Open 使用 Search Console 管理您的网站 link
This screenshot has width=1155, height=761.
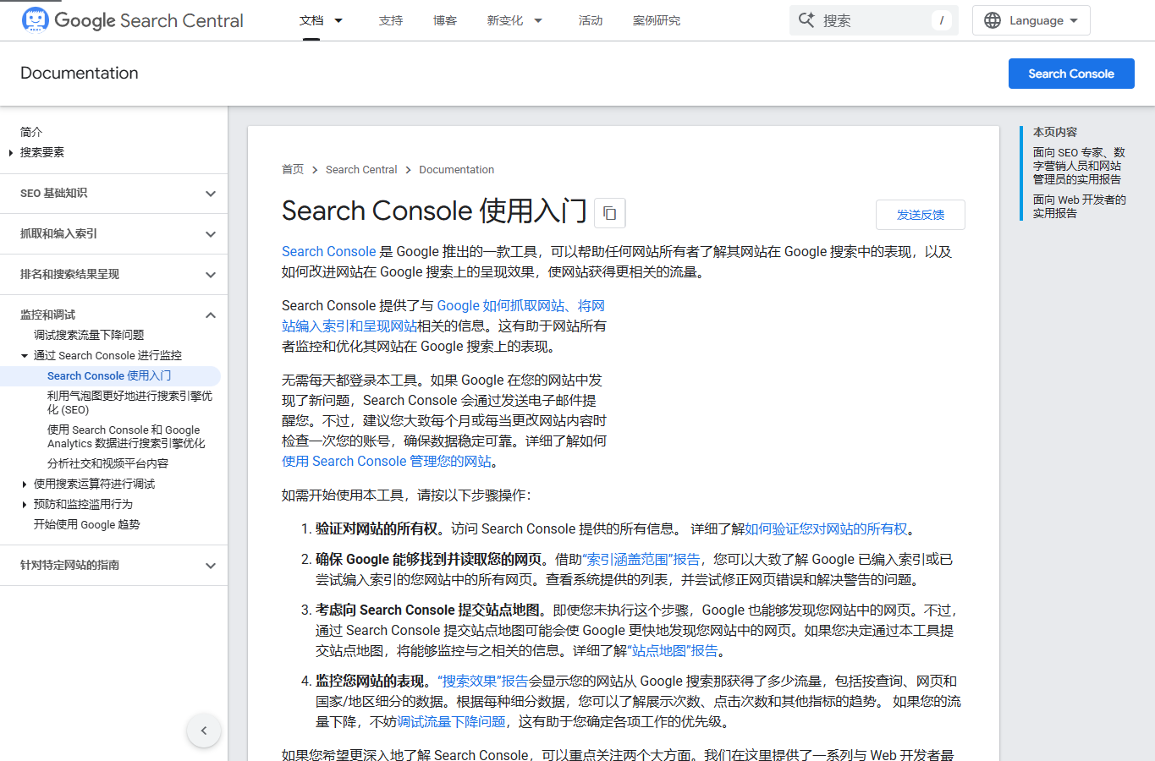pyautogui.click(x=387, y=462)
